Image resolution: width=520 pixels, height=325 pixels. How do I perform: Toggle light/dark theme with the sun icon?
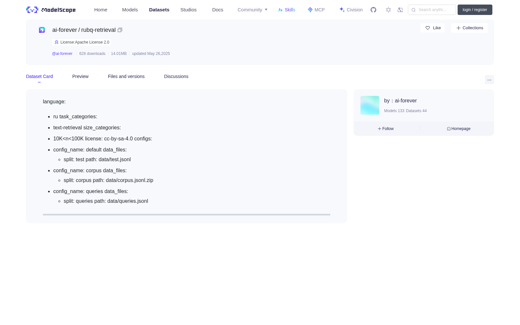point(388,10)
